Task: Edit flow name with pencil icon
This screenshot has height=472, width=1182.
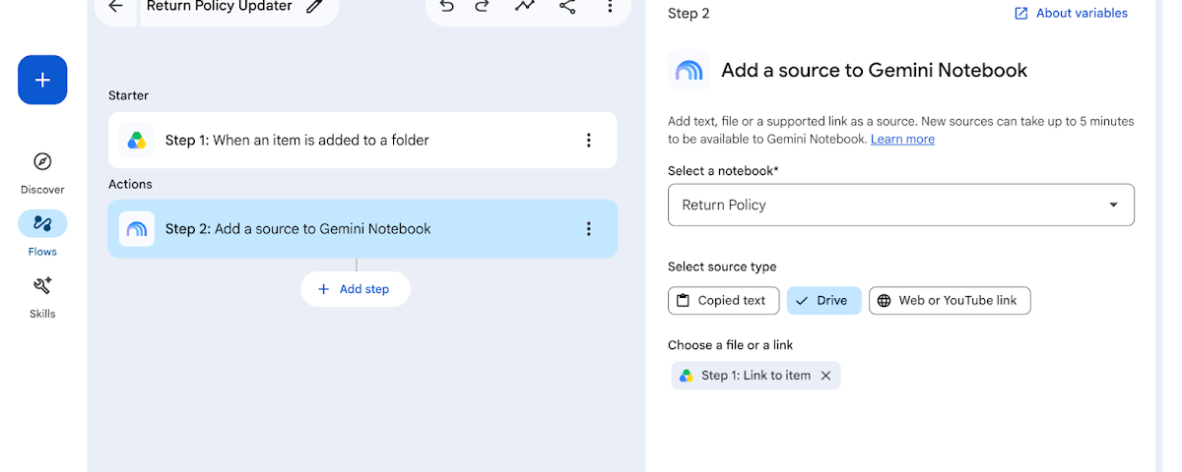Action: (x=314, y=7)
